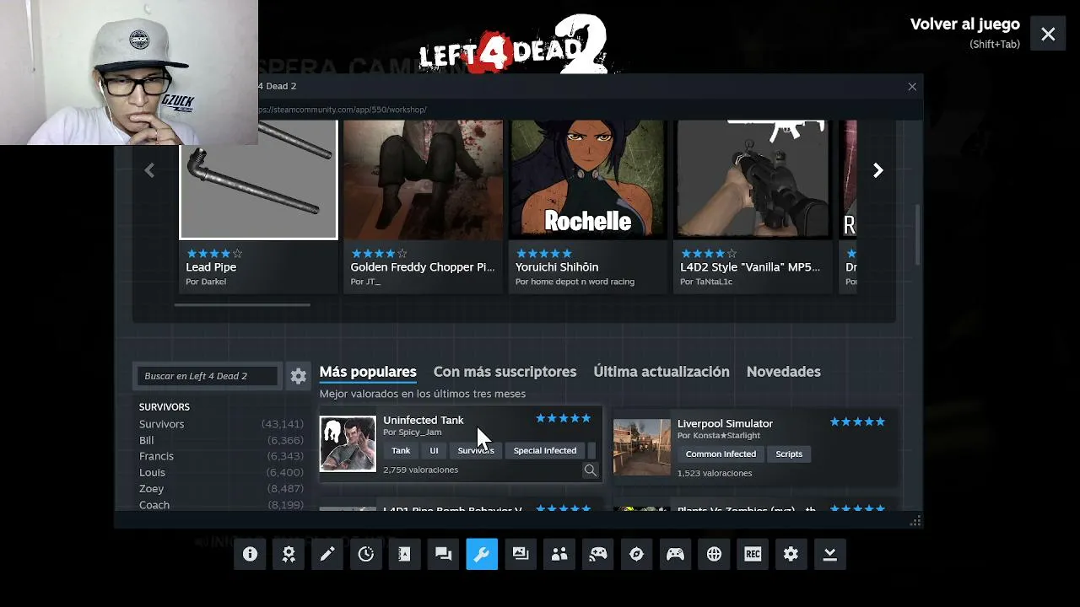Open the Remote Play controller icon

pyautogui.click(x=598, y=554)
